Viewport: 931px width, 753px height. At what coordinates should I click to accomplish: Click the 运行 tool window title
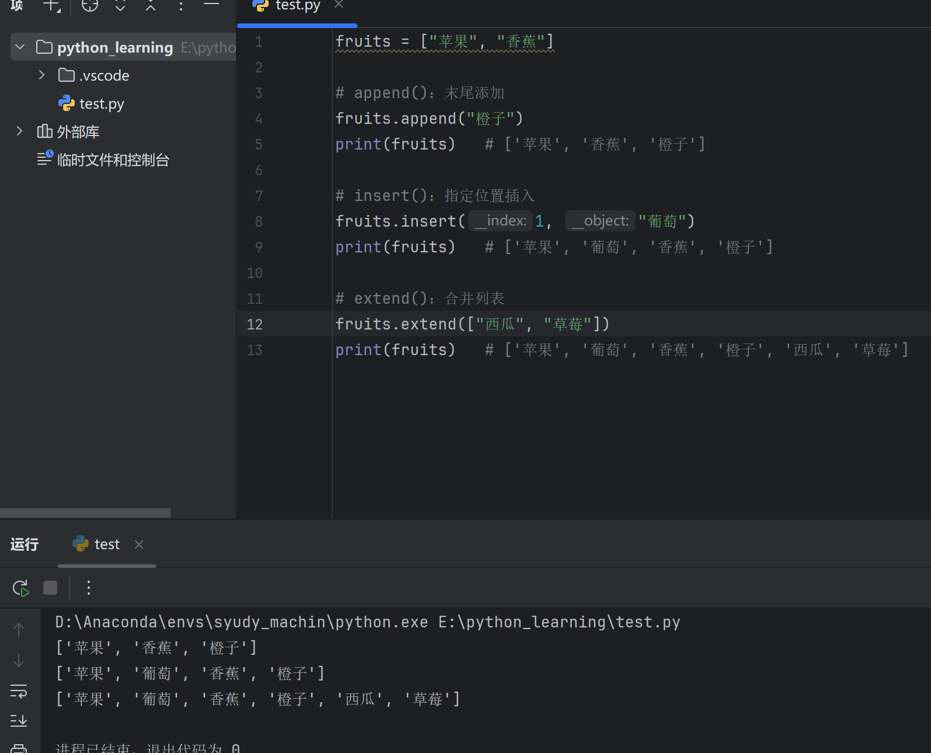click(x=25, y=544)
